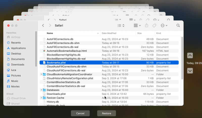The width and height of the screenshot is (202, 118).
Task: Click sidebar vertical scrollbar
Action: pos(36,49)
